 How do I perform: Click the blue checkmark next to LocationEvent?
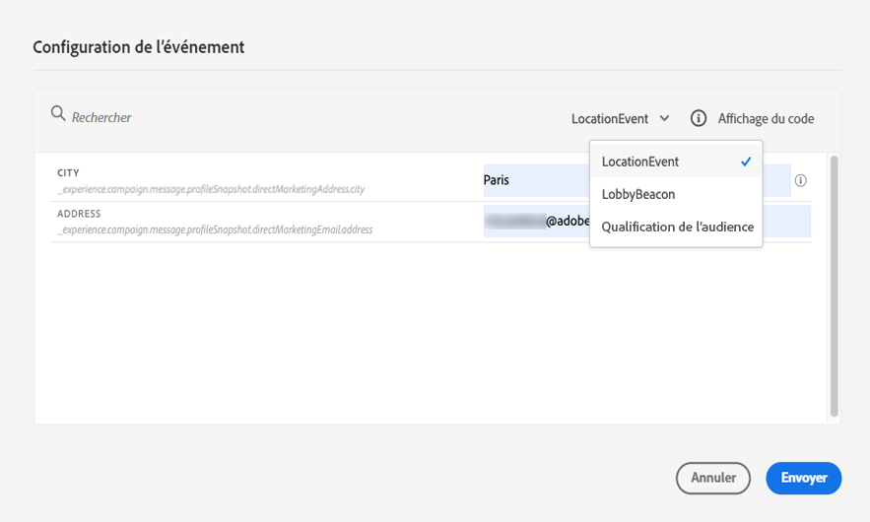pos(746,162)
